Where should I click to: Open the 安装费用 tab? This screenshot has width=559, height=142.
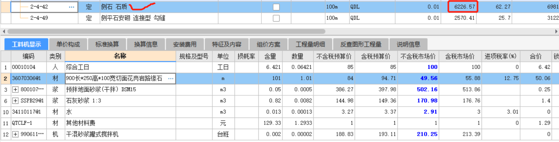click(x=185, y=44)
